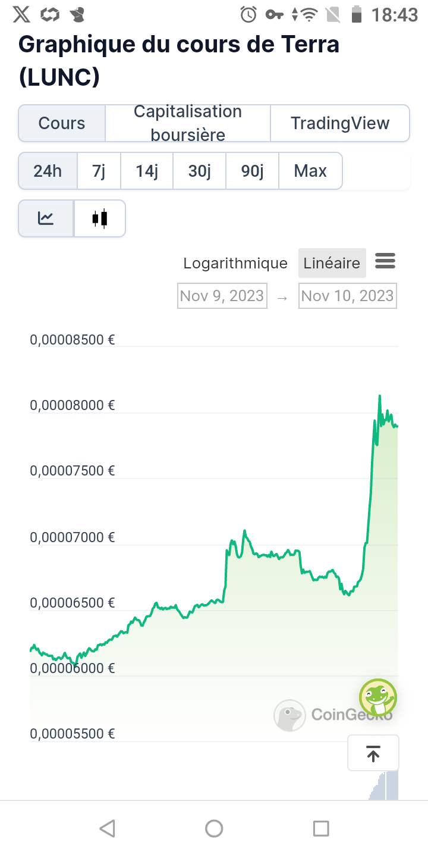Screen dimensions: 428x857
Task: Tap the 0,00005500 € axis label
Action: point(73,734)
